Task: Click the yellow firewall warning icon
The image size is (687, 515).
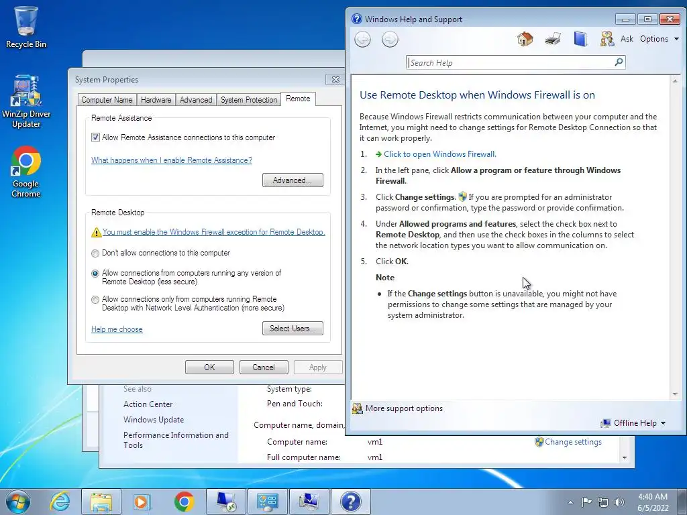Action: pyautogui.click(x=96, y=232)
